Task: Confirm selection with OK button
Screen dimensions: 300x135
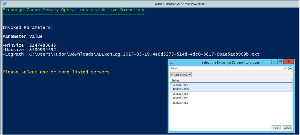Action: [x=276, y=128]
